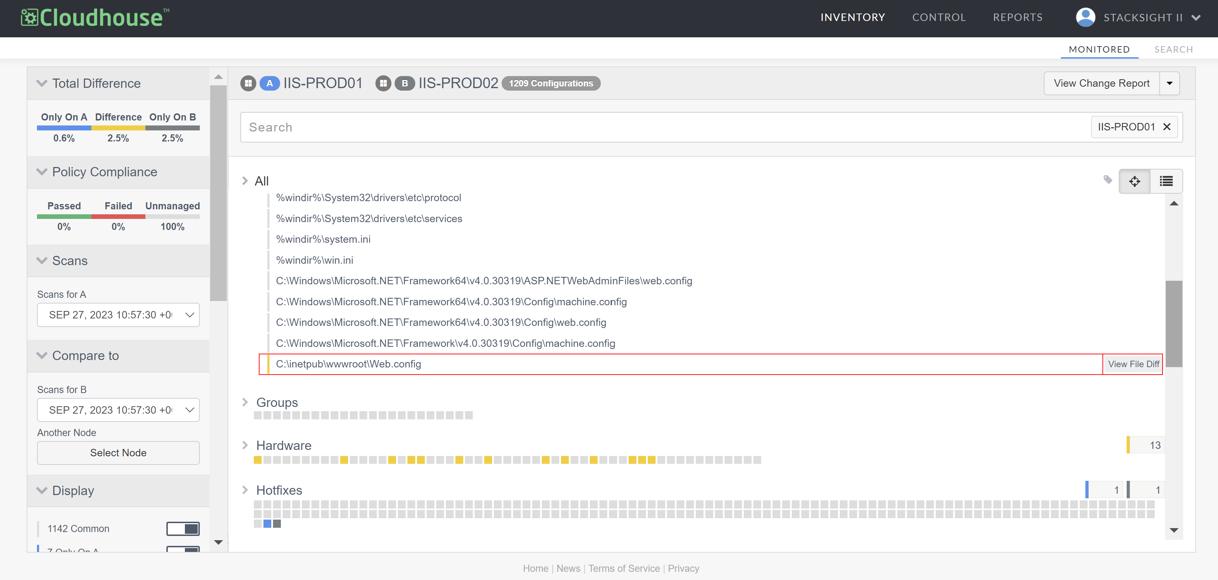Click the Only On A percentage bar
The height and width of the screenshot is (580, 1218).
64,128
